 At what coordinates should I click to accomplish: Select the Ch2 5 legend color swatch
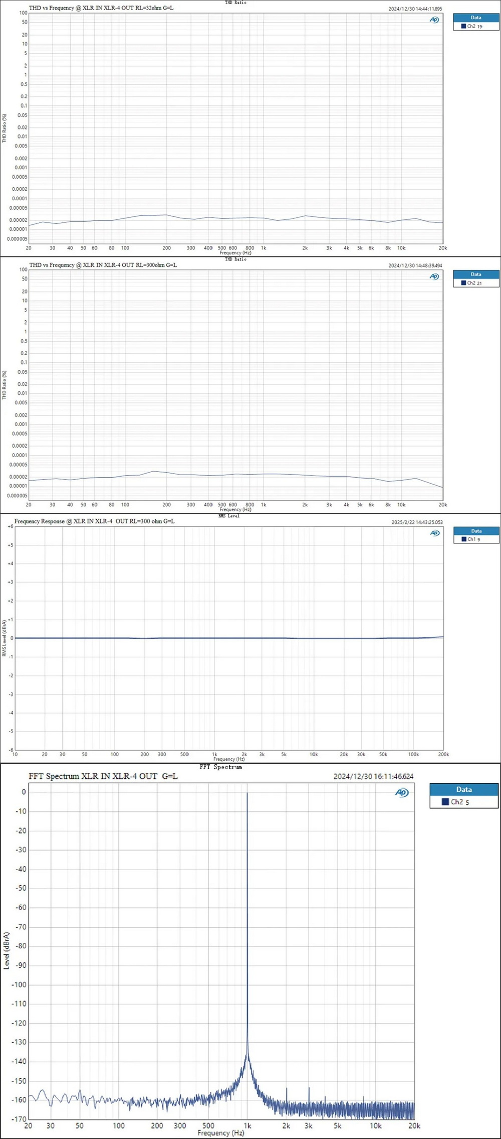(x=445, y=802)
